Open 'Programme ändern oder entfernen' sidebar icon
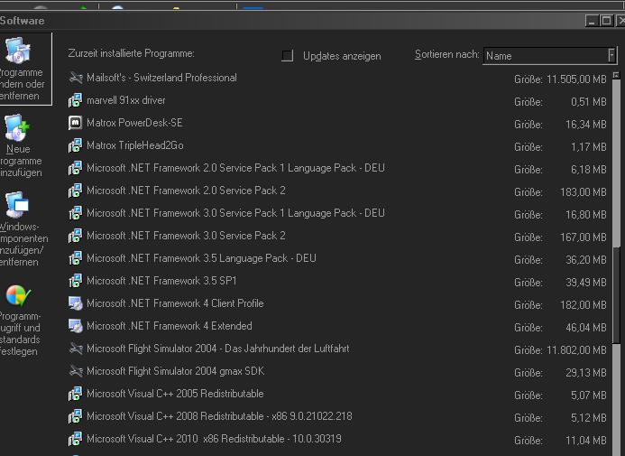 tap(18, 51)
